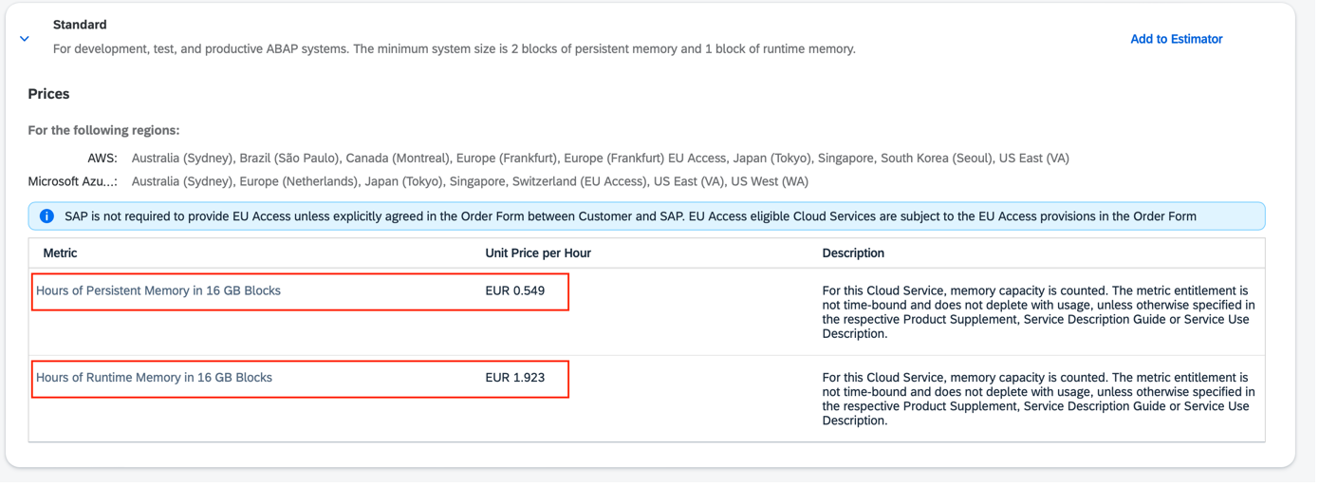
Task: Click the Standard plan title
Action: [x=80, y=25]
